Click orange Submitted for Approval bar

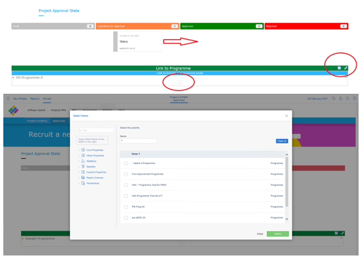(x=138, y=26)
